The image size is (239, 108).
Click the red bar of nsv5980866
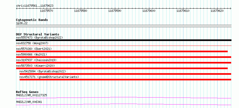tap(124, 57)
